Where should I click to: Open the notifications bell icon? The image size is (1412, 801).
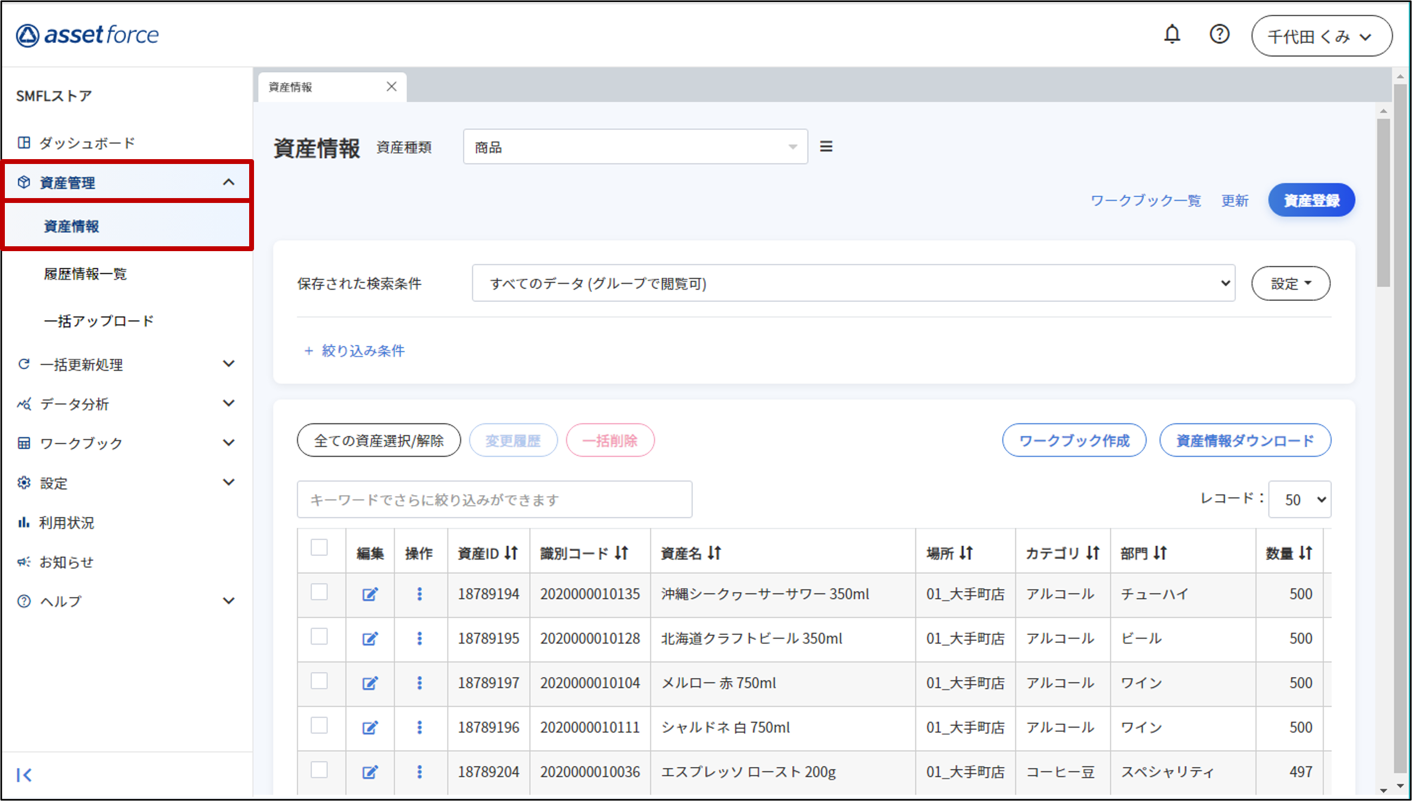point(1172,35)
